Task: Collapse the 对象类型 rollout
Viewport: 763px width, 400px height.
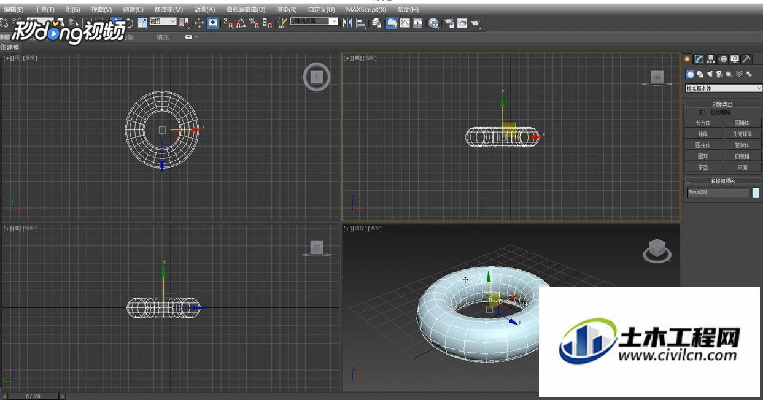Action: click(x=722, y=104)
